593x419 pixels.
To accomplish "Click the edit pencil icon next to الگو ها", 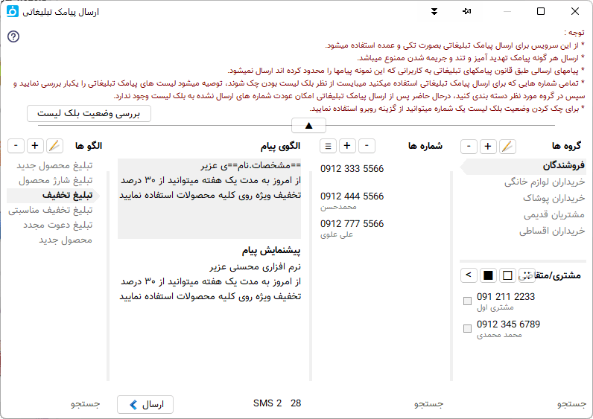I will click(x=55, y=146).
